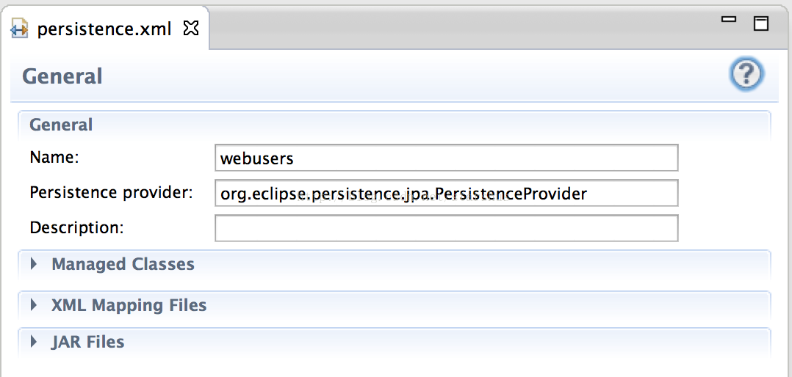Maximize the editor view
792x377 pixels.
tap(760, 23)
